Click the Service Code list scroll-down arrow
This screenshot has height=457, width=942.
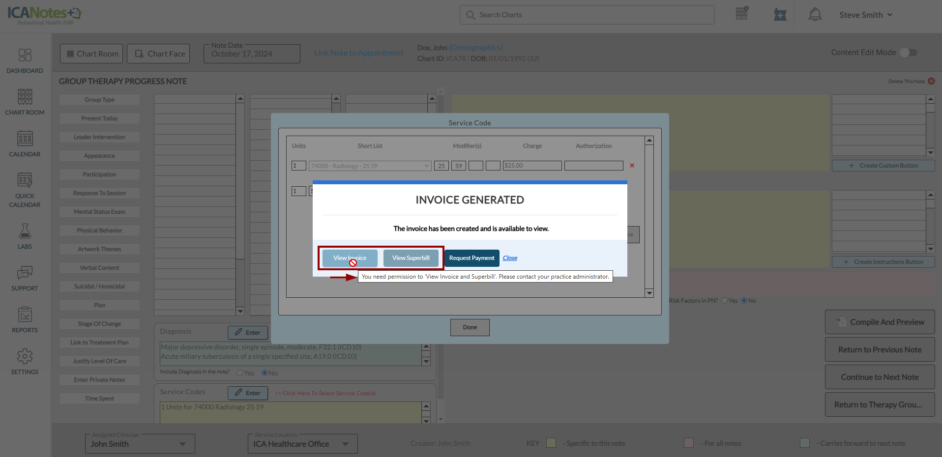[649, 293]
